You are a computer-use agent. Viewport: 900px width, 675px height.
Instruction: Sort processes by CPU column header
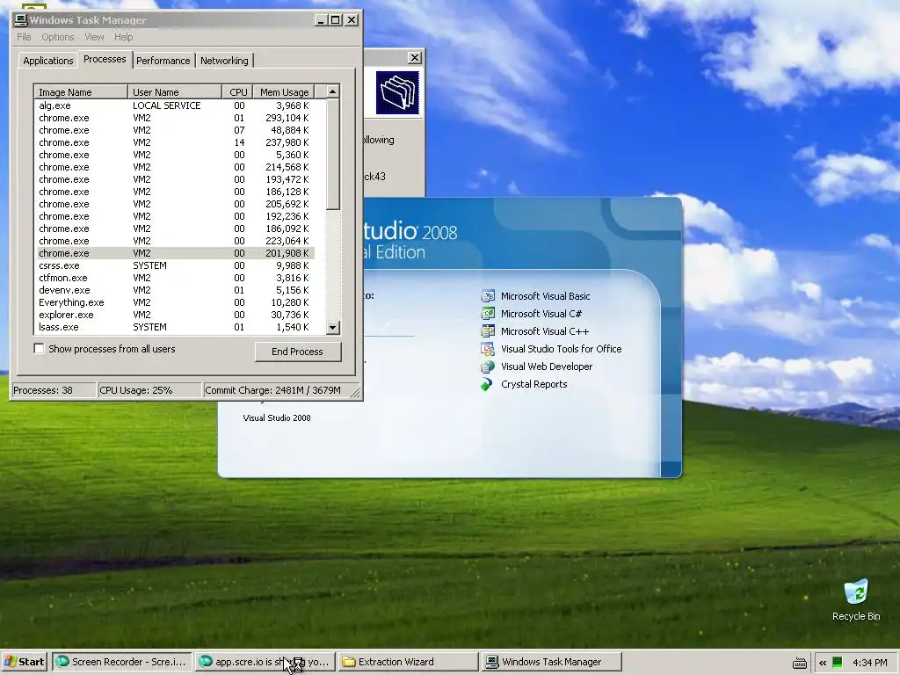tap(237, 91)
